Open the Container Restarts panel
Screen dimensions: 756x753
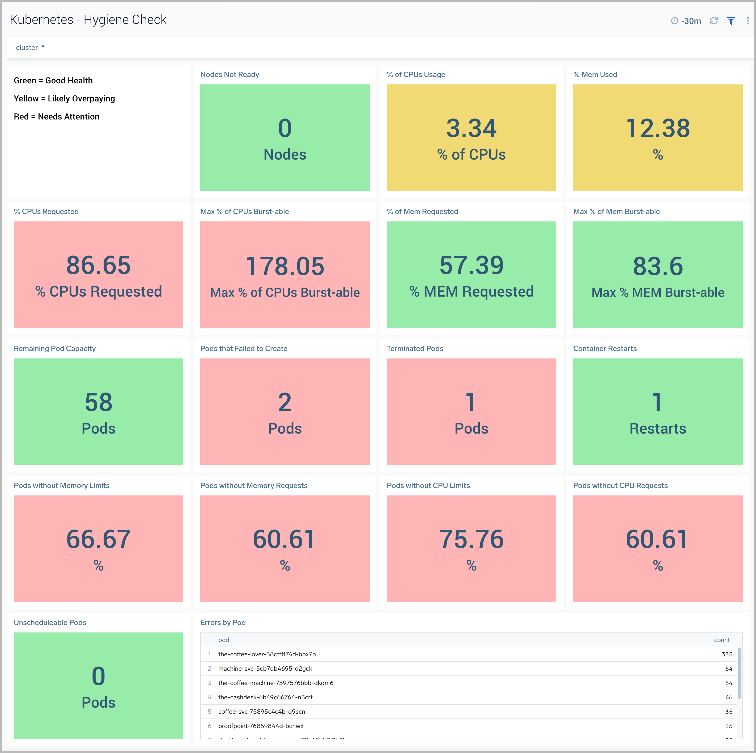click(658, 412)
